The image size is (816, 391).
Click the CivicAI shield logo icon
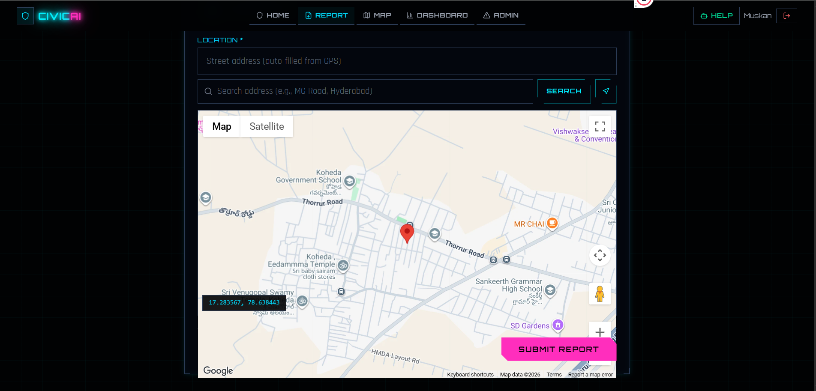click(x=25, y=16)
